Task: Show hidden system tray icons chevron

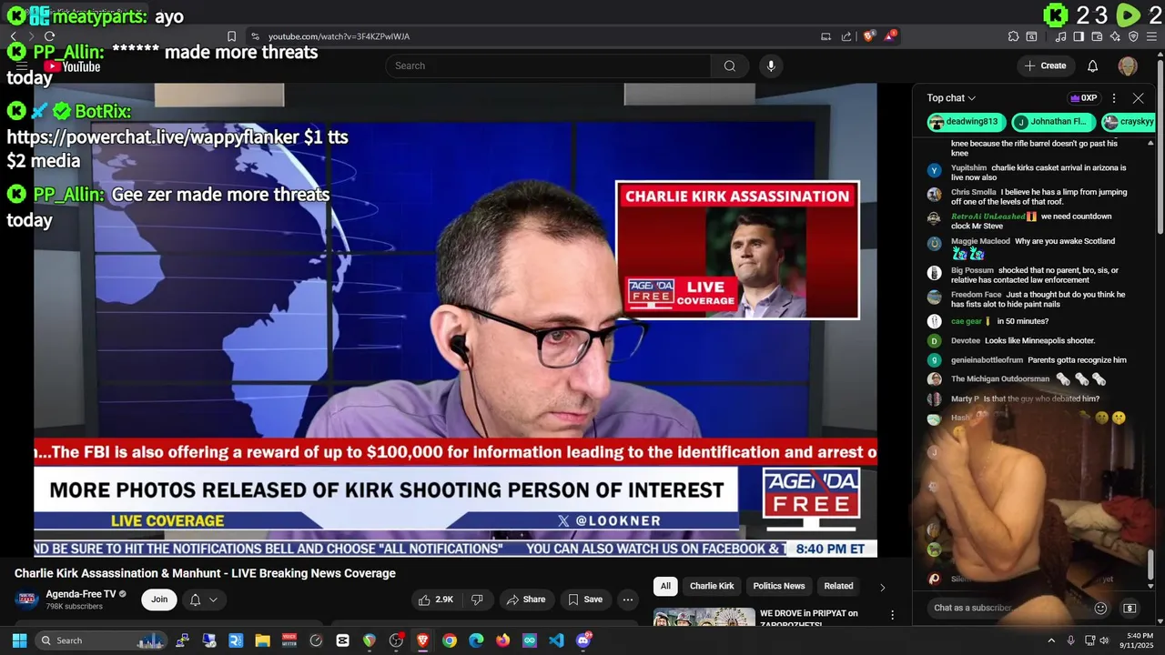Action: [x=1051, y=640]
